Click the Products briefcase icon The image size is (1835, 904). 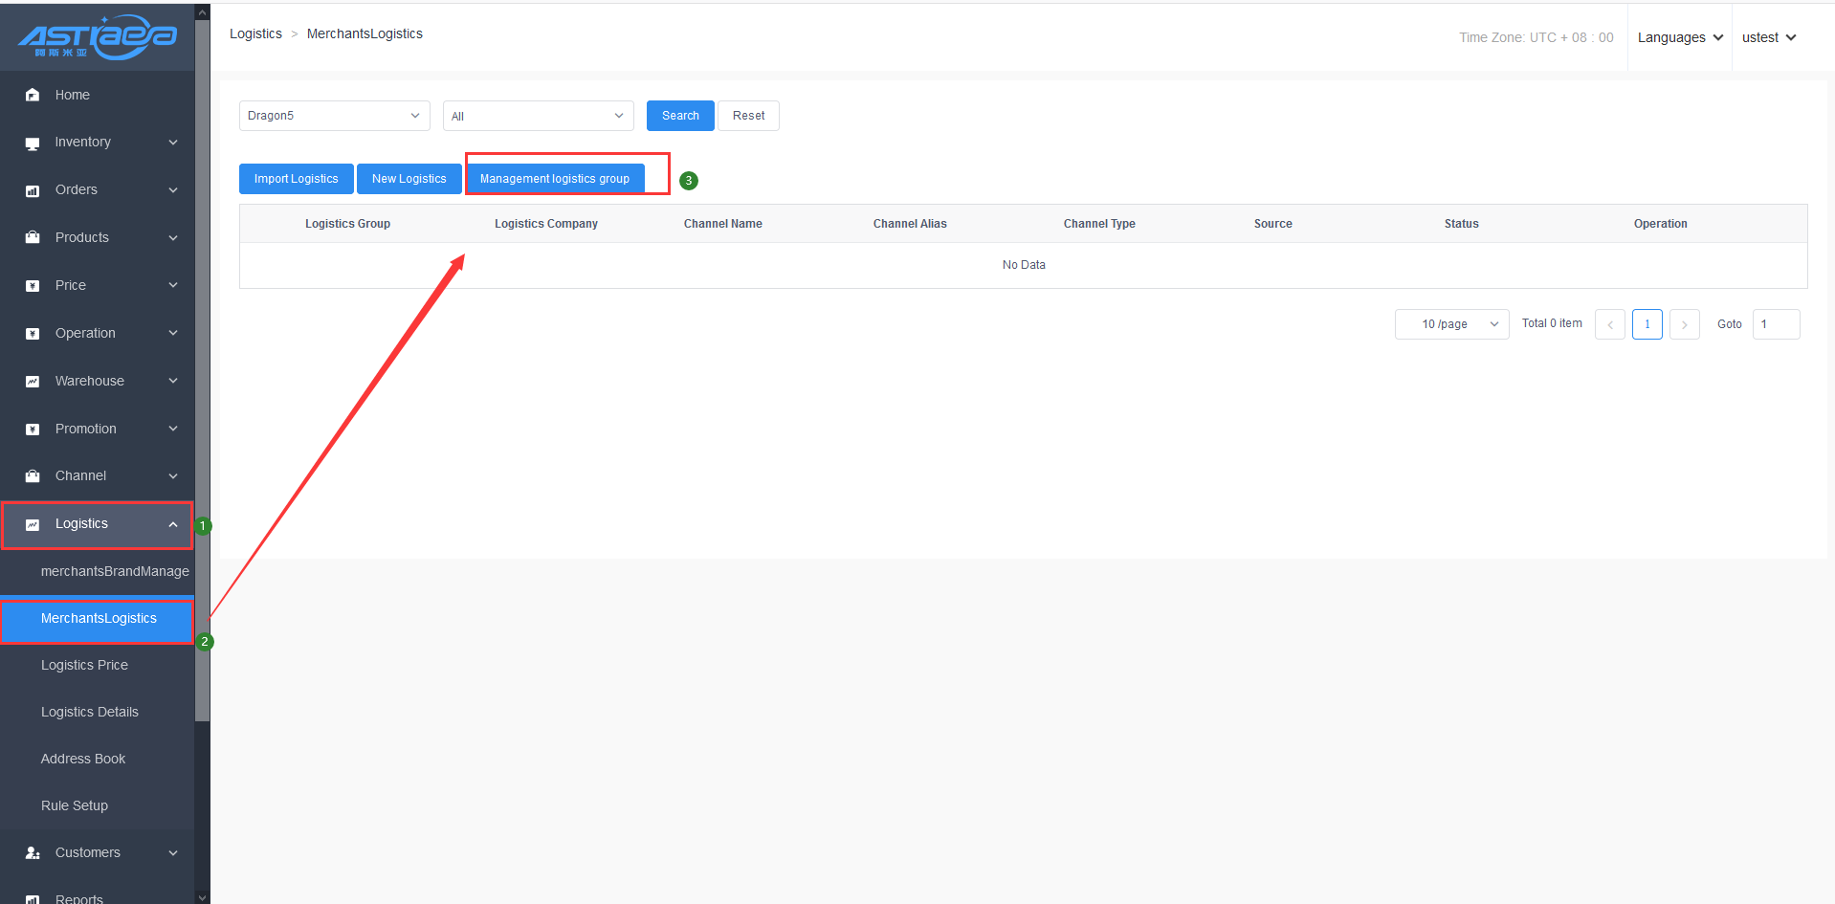[33, 237]
